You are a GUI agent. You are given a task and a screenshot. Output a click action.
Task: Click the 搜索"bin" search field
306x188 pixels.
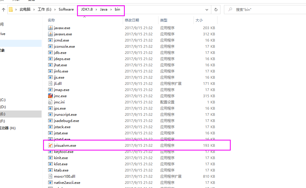(x=266, y=9)
